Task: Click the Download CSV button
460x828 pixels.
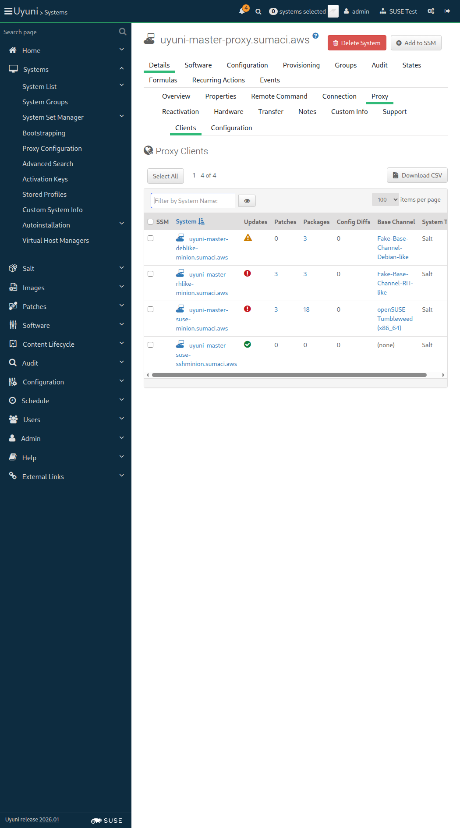Action: (x=417, y=175)
